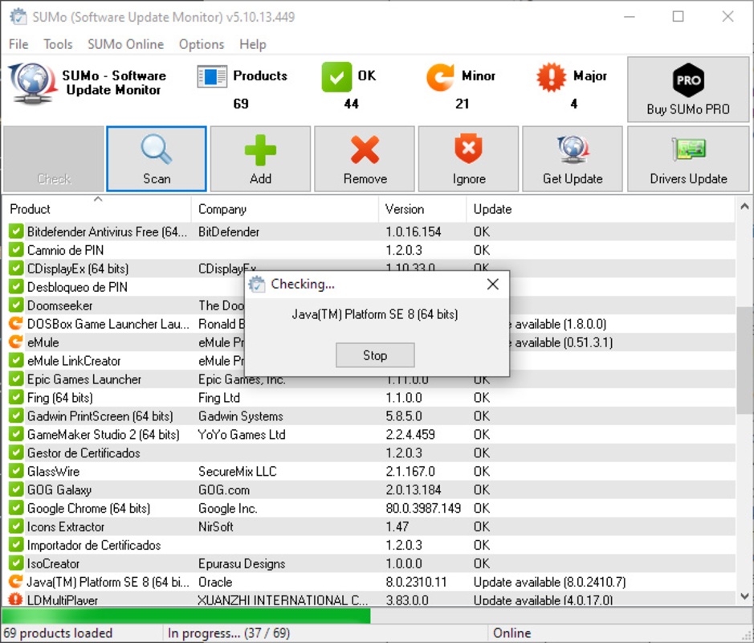Click orange update icon for Java Platform SE 8

coord(16,582)
